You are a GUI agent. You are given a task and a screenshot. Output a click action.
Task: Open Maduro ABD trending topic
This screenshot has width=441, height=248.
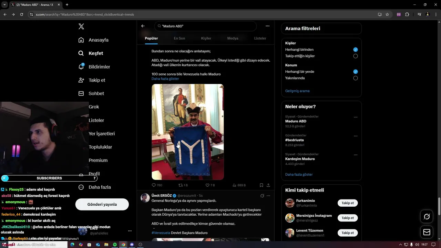pos(296,121)
